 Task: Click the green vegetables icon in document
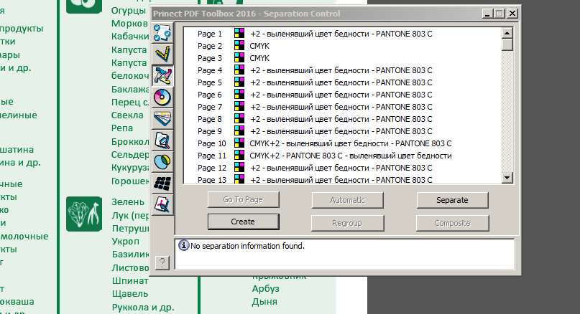(x=84, y=214)
